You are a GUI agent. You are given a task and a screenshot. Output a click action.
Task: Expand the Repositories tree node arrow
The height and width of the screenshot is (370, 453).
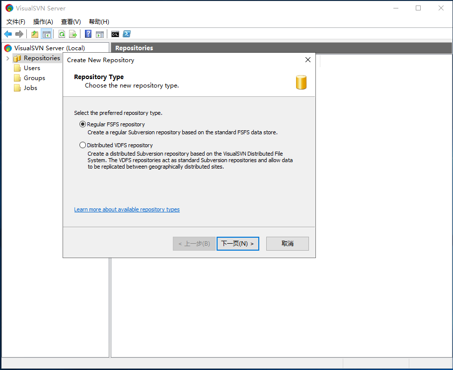[x=8, y=58]
